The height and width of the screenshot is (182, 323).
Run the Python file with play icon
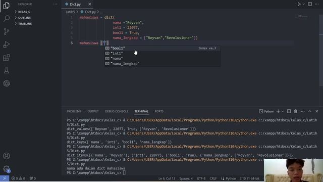tap(299, 4)
